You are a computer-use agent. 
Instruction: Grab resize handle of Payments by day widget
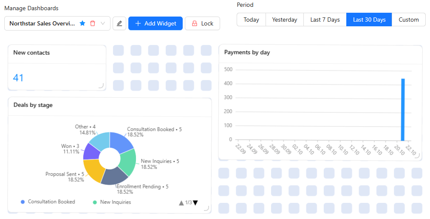(x=417, y=156)
